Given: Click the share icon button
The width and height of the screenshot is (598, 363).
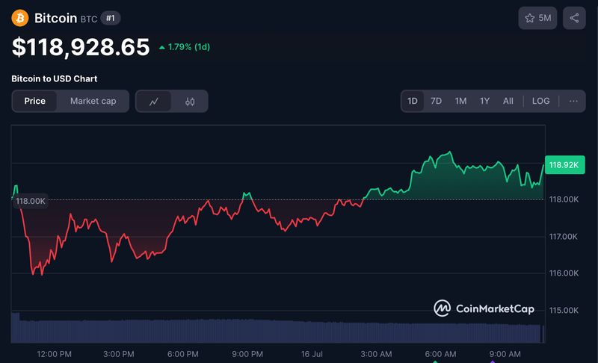Looking at the screenshot, I should (x=574, y=18).
